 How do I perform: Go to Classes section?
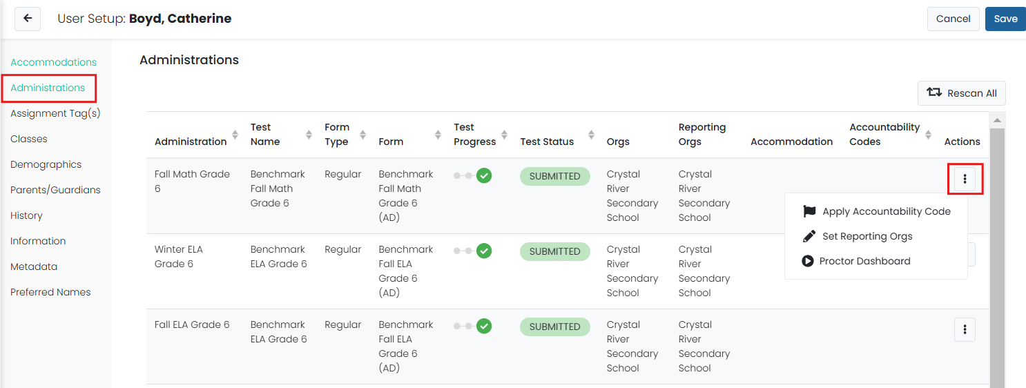point(29,139)
